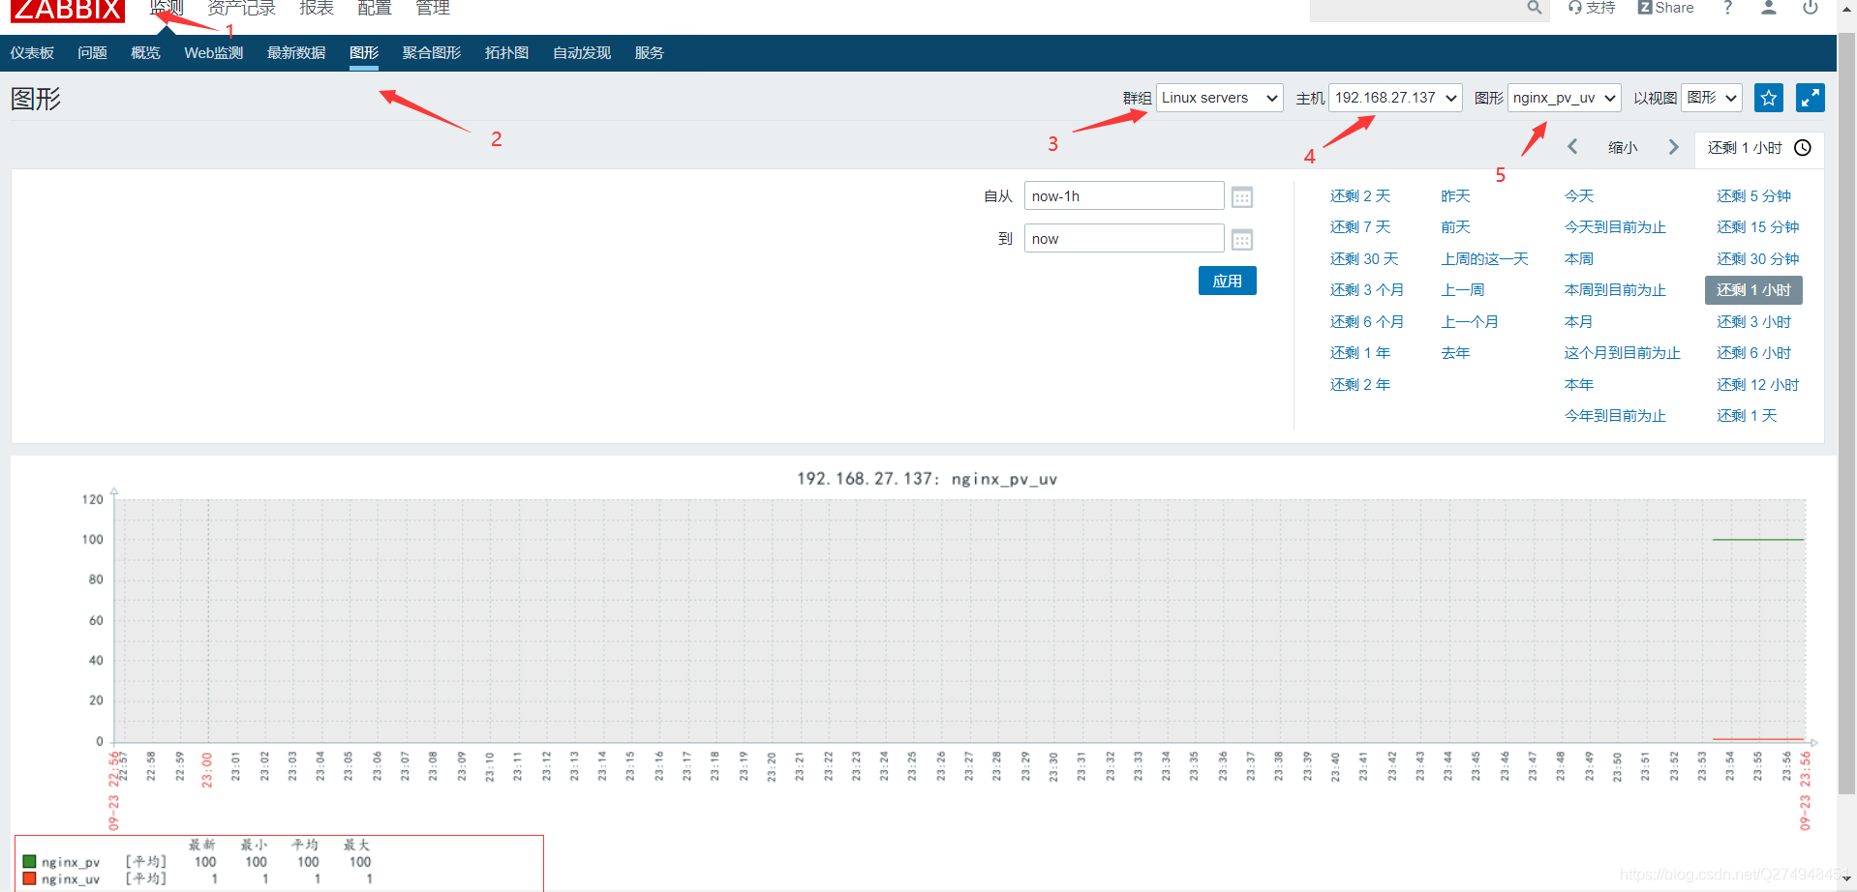Add graph to favorites star button

point(1769,98)
